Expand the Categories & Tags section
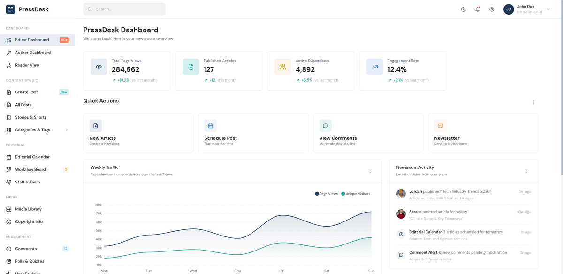Screen dimensions: 563x274 [x=67, y=130]
